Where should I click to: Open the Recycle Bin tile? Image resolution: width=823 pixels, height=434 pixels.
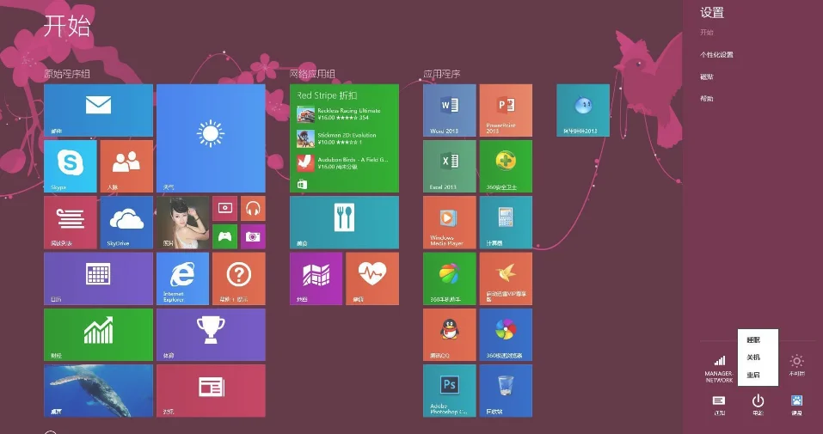point(506,391)
